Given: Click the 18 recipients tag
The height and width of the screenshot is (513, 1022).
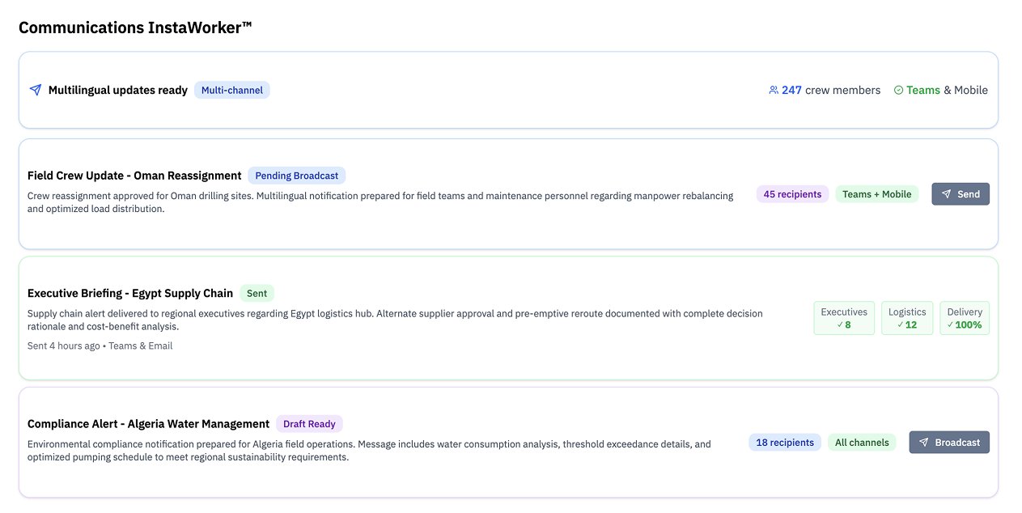Looking at the screenshot, I should click(x=784, y=443).
